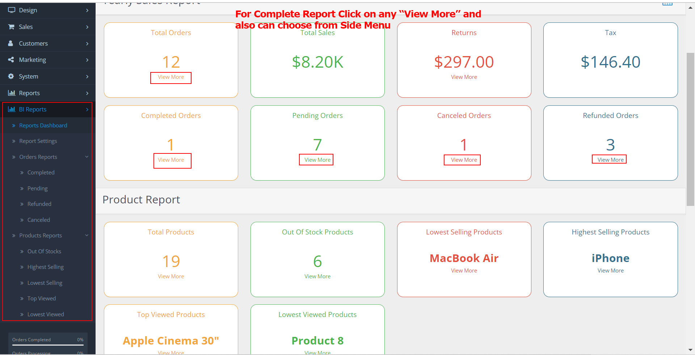Click the iPhone product name
The image size is (695, 355).
pyautogui.click(x=611, y=258)
